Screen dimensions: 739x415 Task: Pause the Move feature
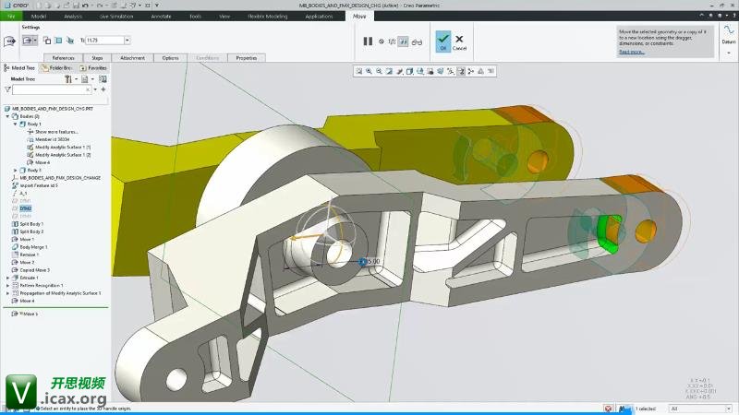click(x=368, y=41)
